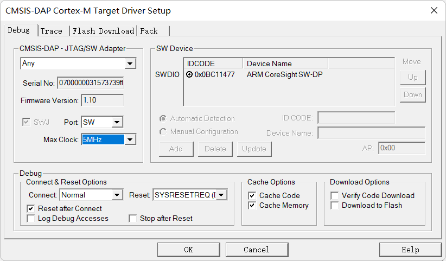Select the 0x0BC11477 IDCODE radio button
446x261 pixels.
tap(189, 74)
